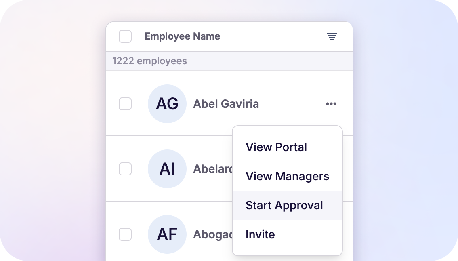458x261 pixels.
Task: Click the AI avatar circle
Action: coord(167,169)
